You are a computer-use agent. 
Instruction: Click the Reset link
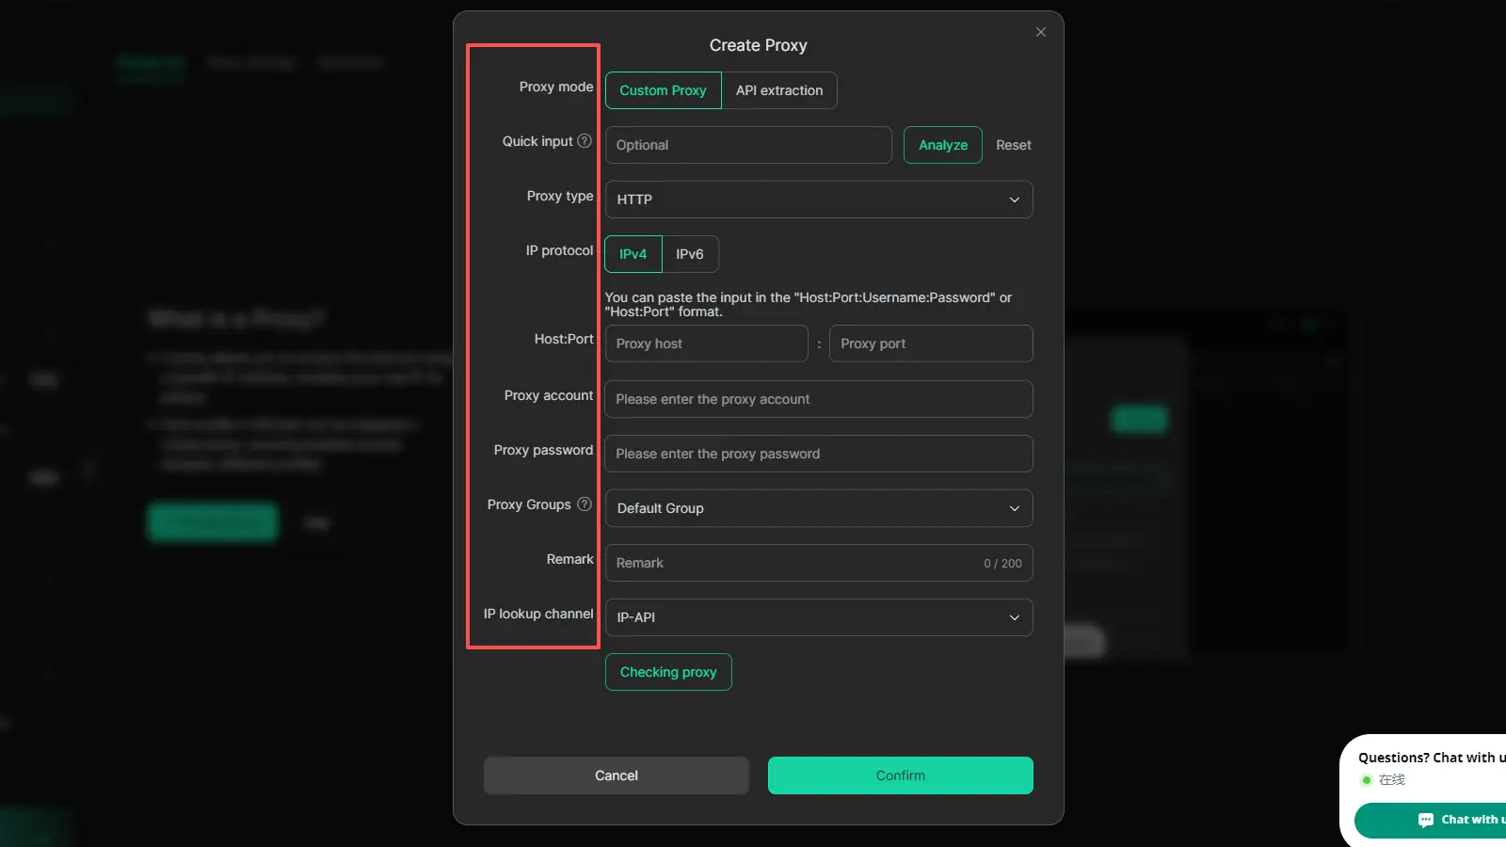point(1014,145)
